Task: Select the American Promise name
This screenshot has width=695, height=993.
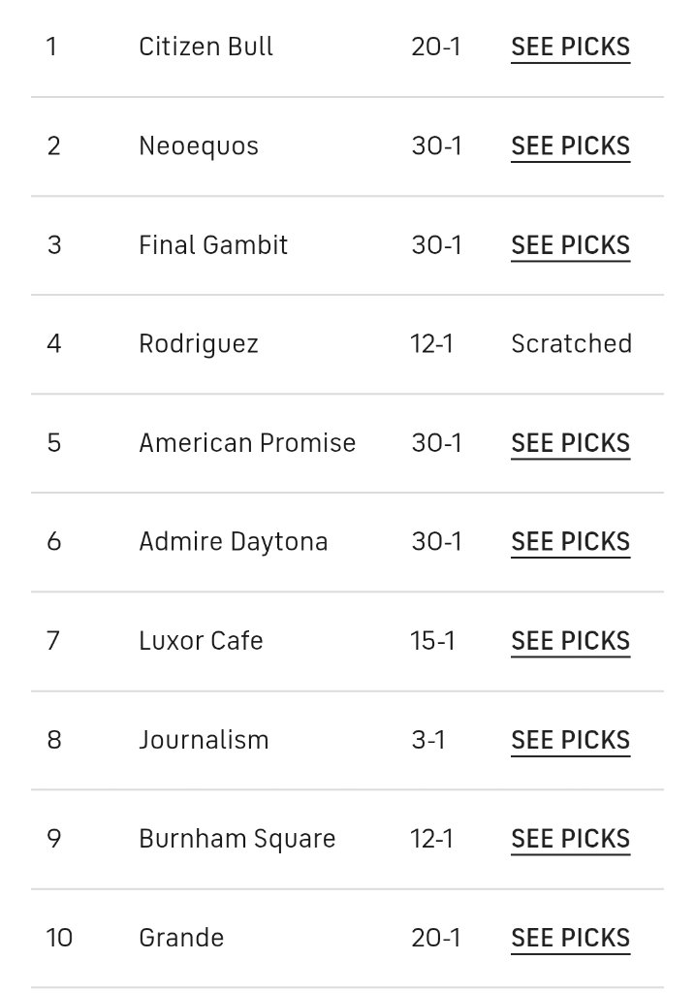Action: point(247,442)
